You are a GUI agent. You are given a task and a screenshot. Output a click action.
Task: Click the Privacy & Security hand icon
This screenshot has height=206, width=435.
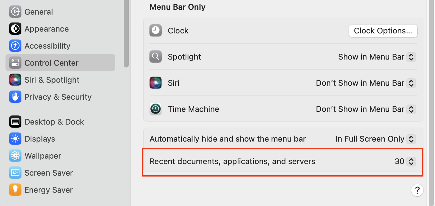(15, 97)
